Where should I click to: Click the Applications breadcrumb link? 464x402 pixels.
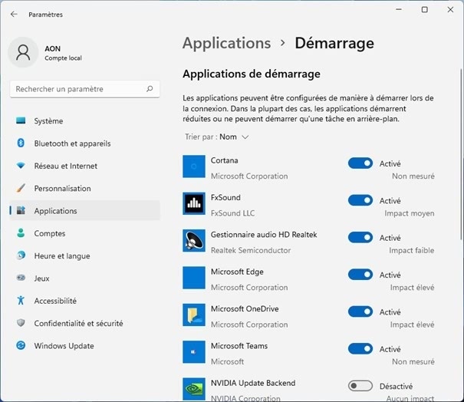tap(226, 43)
